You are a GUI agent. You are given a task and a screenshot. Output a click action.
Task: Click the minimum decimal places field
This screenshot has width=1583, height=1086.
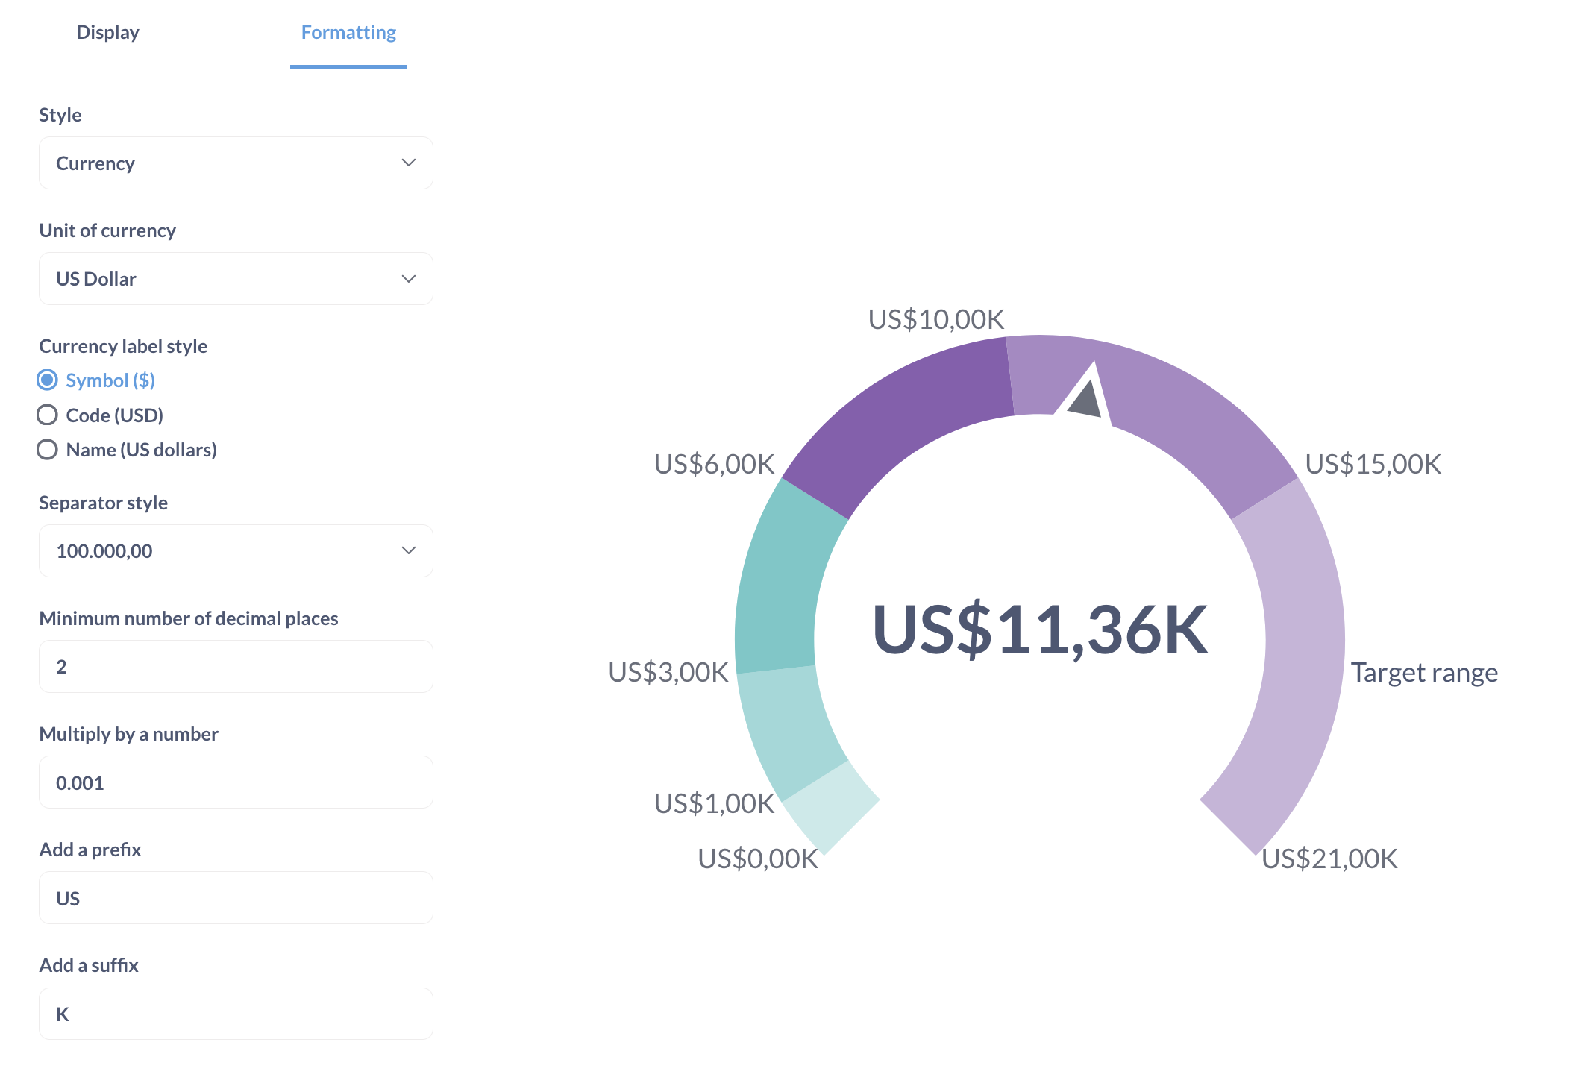[236, 667]
